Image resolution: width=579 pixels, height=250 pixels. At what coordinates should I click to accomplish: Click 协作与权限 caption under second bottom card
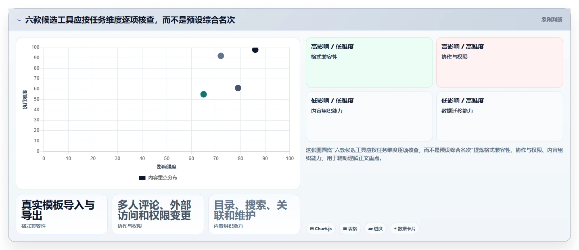click(x=130, y=226)
